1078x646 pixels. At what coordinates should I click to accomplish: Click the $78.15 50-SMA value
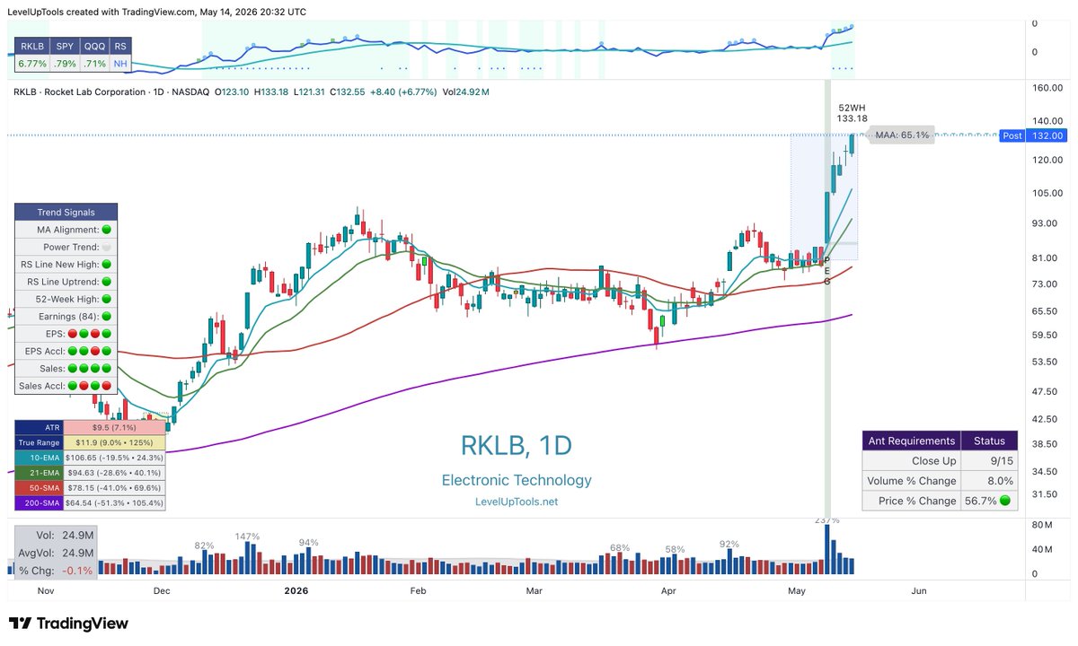point(114,489)
